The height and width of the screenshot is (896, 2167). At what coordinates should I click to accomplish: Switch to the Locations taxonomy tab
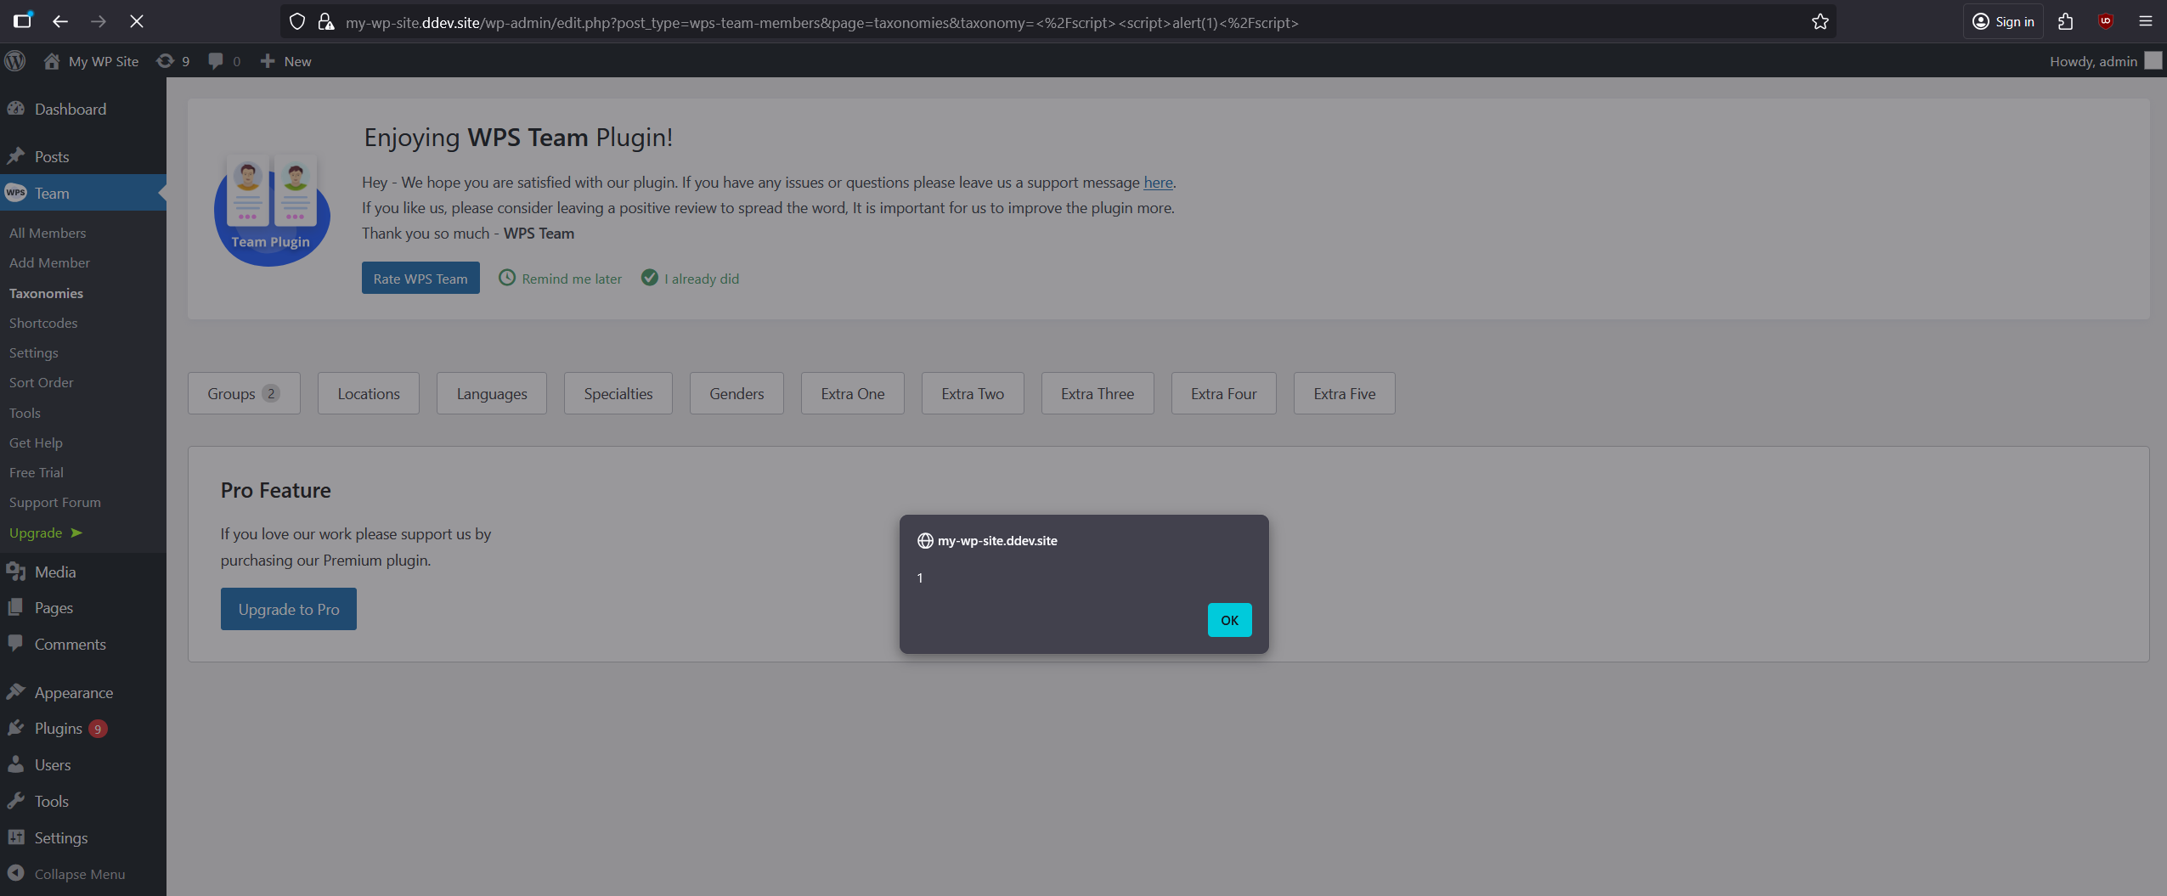(368, 392)
